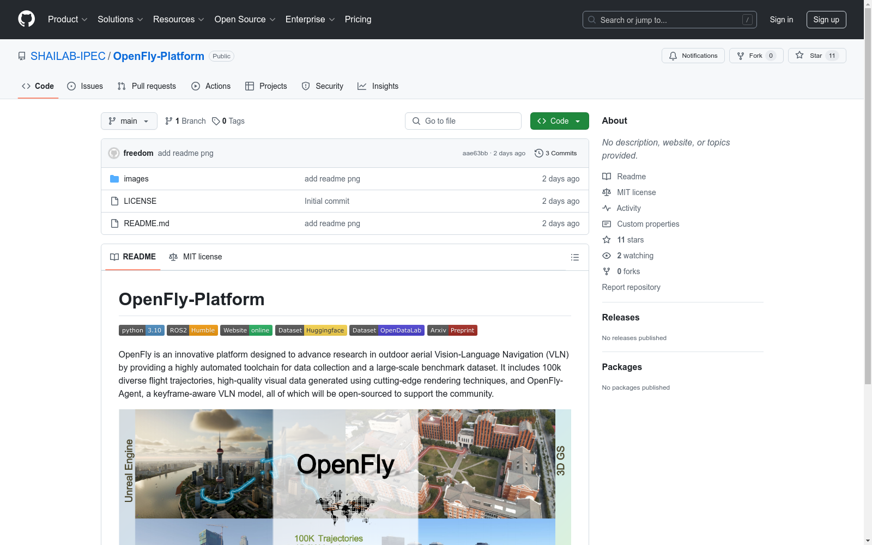The width and height of the screenshot is (872, 545).
Task: Open the README.md file name
Action: 147,223
